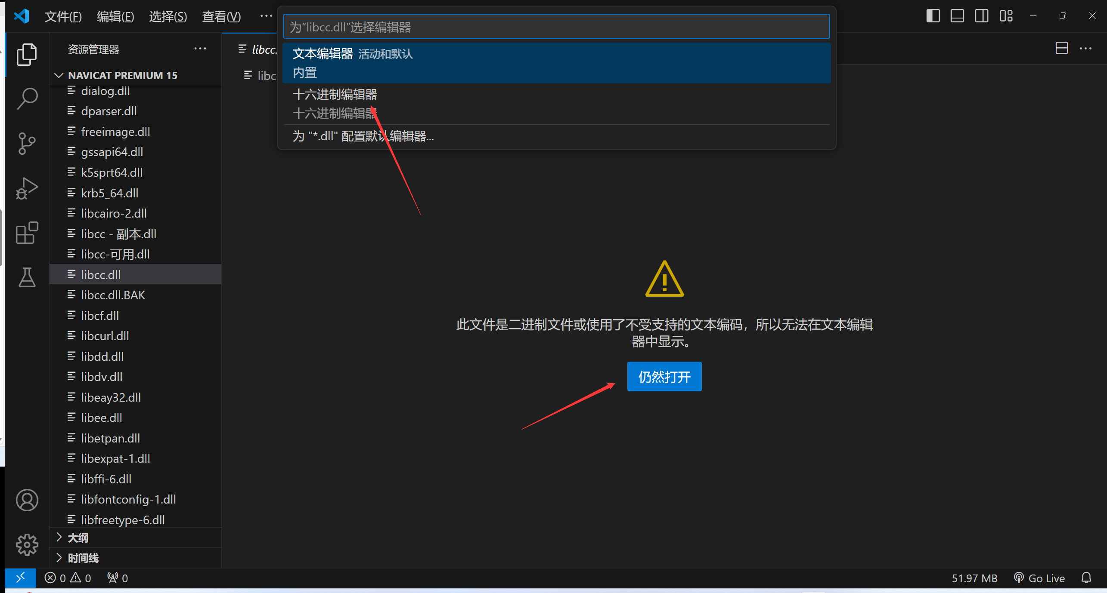Open the Extensions view
The image size is (1107, 593).
point(27,233)
